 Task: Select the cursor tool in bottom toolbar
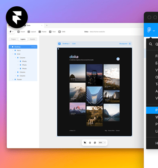85,143
